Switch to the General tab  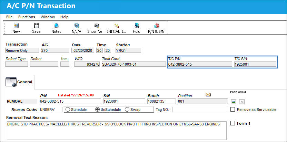pyautogui.click(x=19, y=82)
